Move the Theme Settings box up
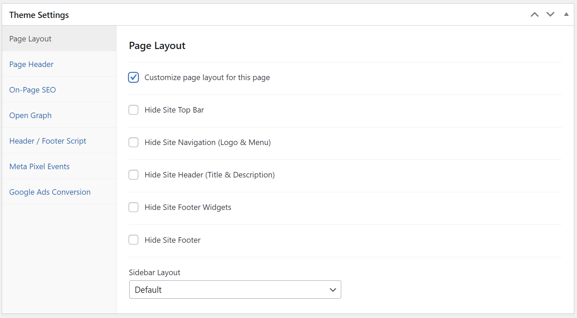 click(x=534, y=15)
